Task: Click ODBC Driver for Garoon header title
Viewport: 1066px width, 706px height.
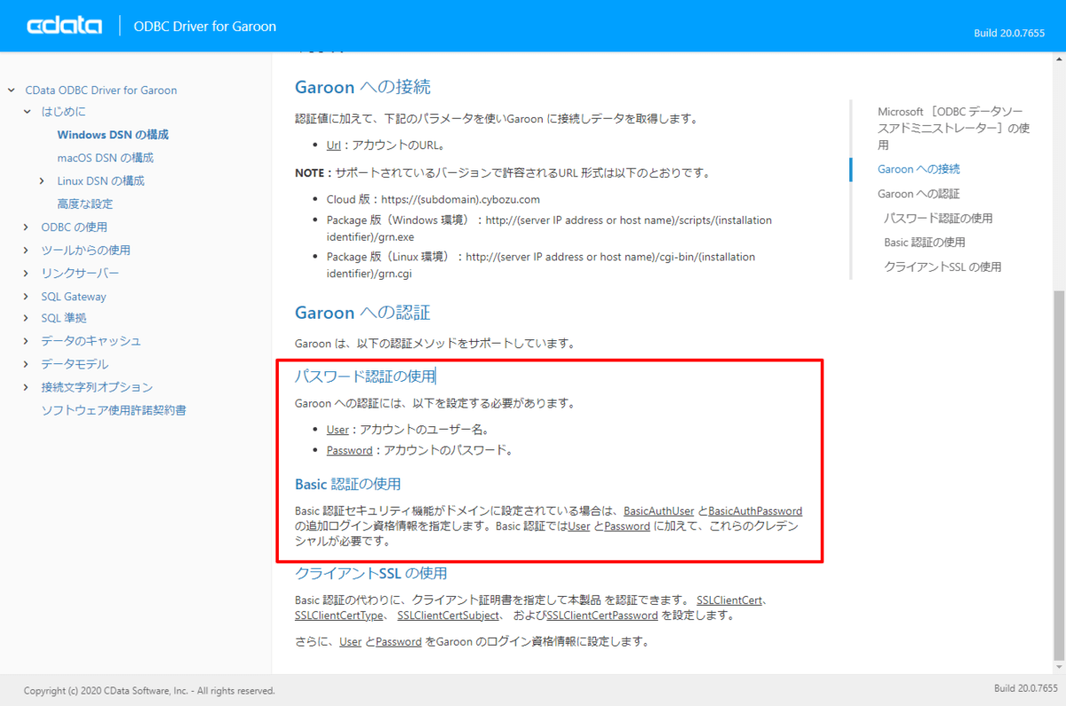Action: [204, 27]
